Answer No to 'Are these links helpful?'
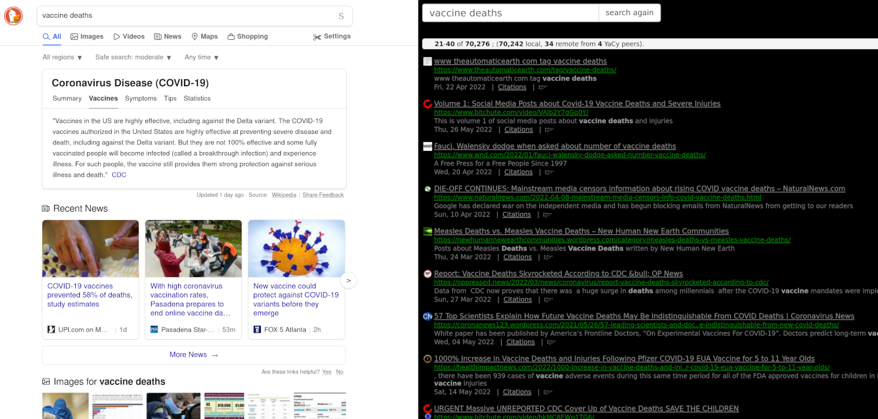This screenshot has width=878, height=419. tap(340, 372)
